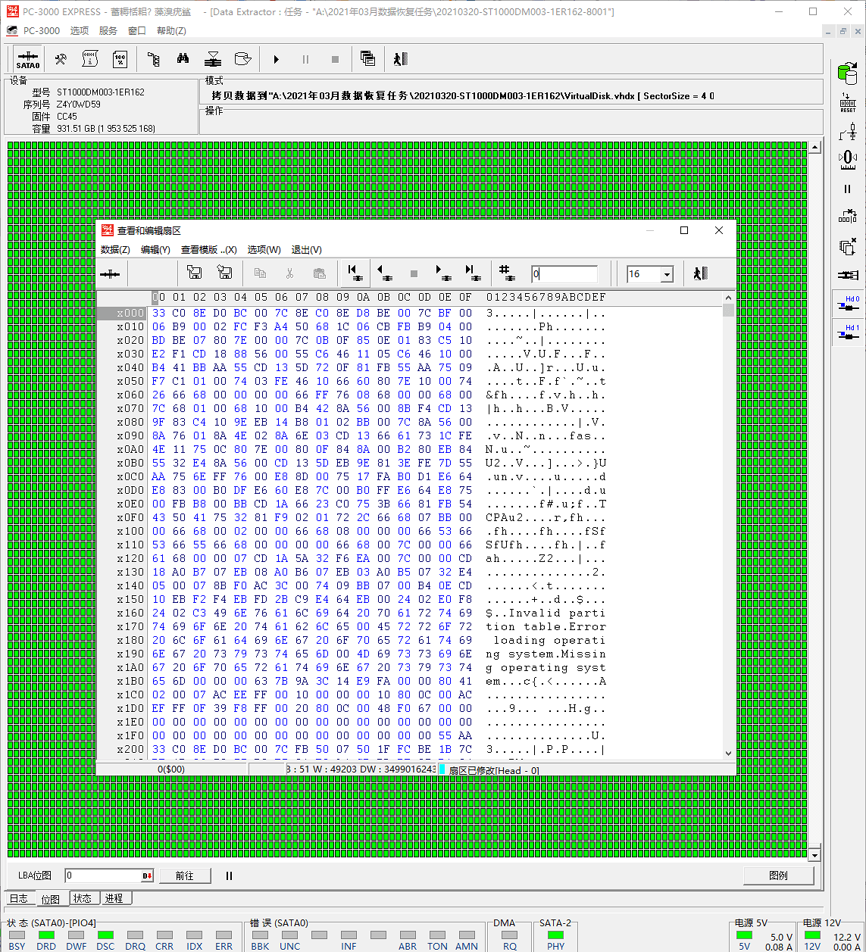Click the go-to-sector hash icon
This screenshot has width=866, height=952.
click(506, 273)
